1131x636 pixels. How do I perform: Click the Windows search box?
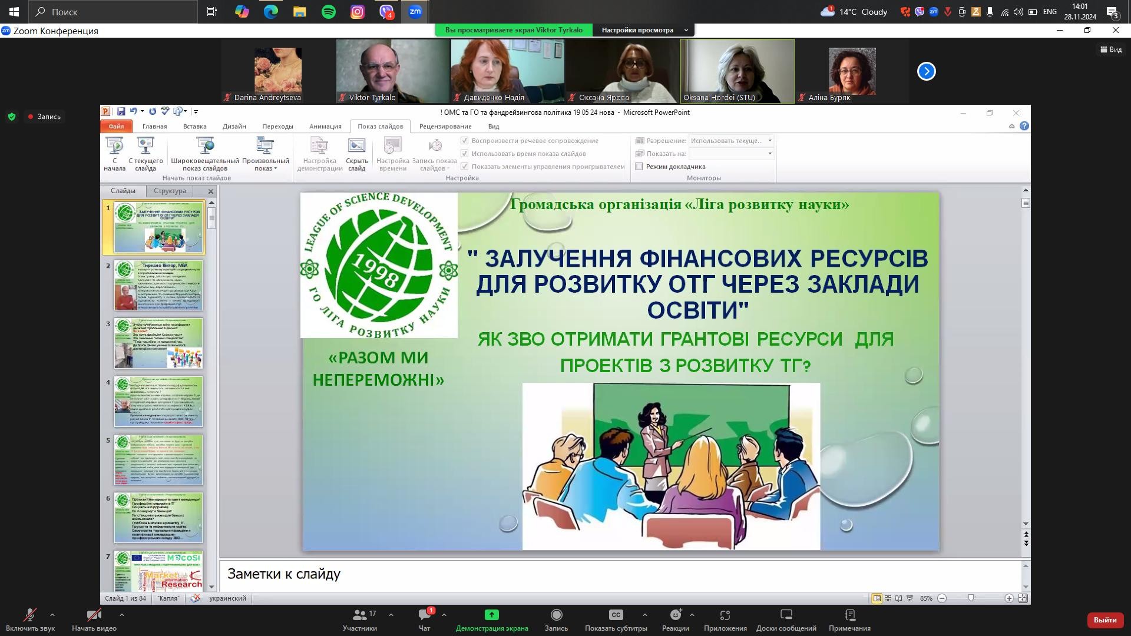pos(113,12)
